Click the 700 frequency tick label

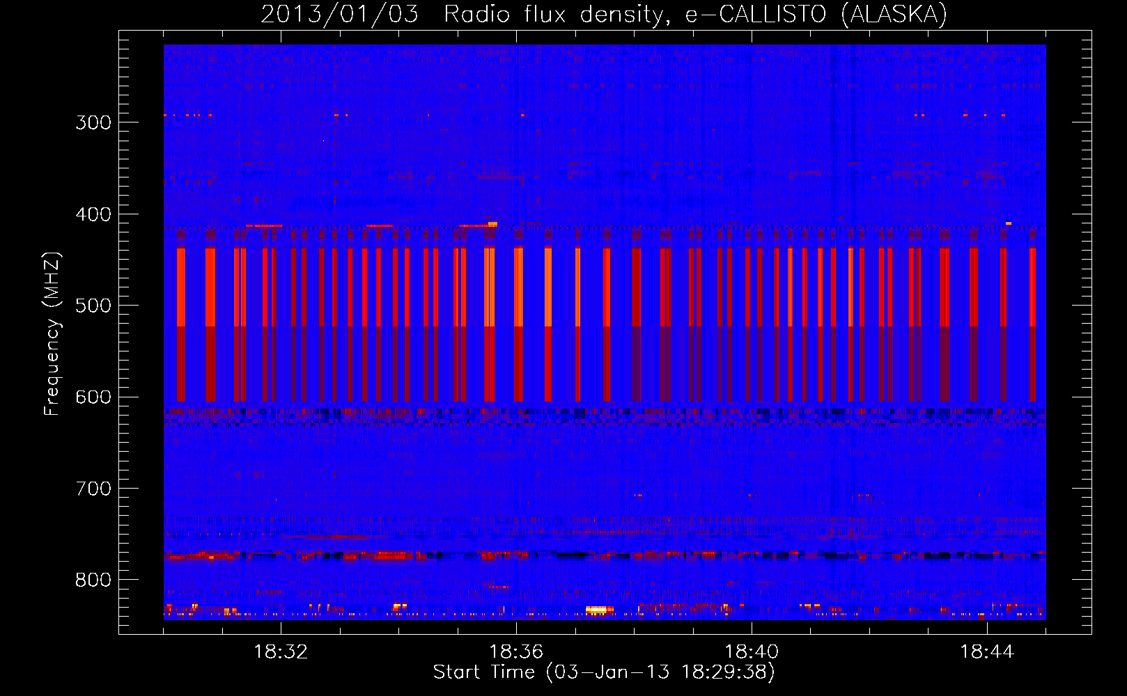click(93, 489)
